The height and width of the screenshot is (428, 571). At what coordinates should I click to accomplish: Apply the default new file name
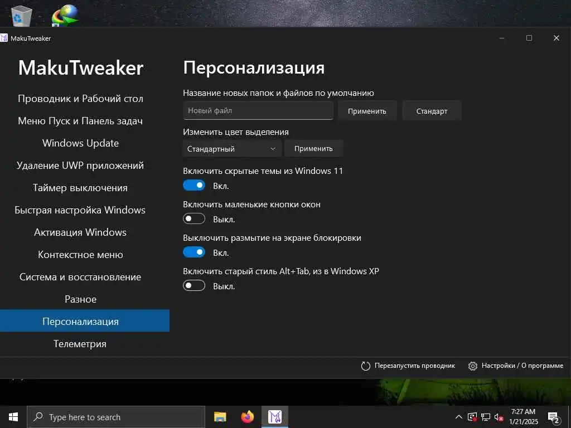[367, 111]
